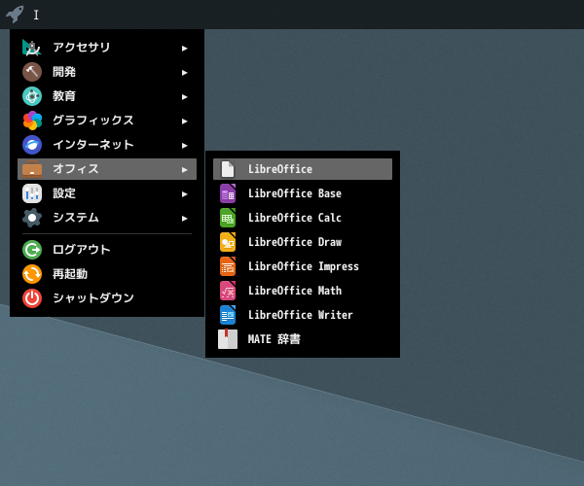Click the orange 再起動 restart icon

point(32,274)
